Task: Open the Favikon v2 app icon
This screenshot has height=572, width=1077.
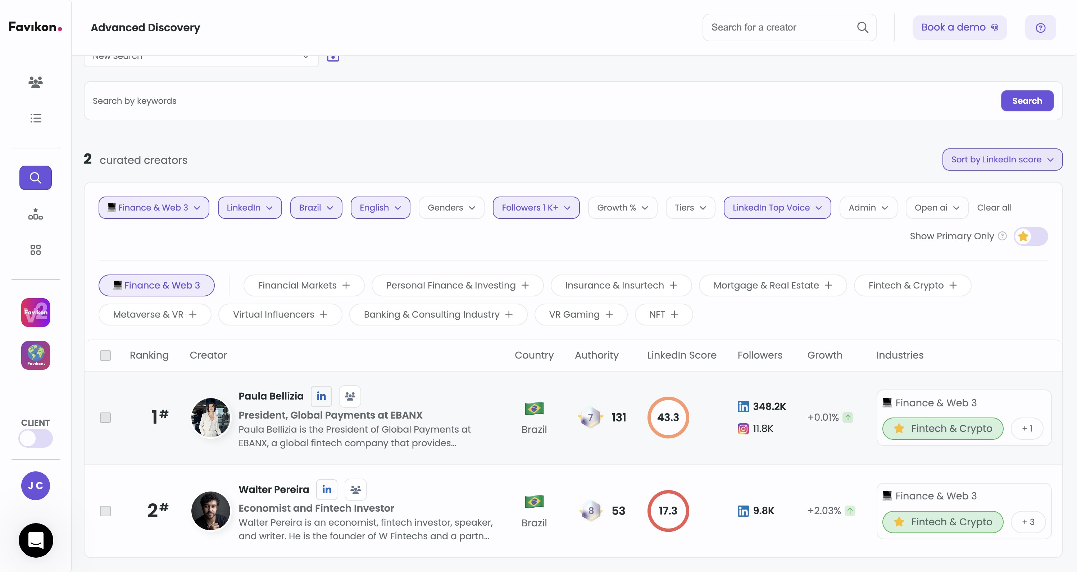Action: pyautogui.click(x=36, y=312)
